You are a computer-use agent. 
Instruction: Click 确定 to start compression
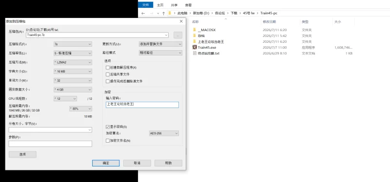coord(106,163)
